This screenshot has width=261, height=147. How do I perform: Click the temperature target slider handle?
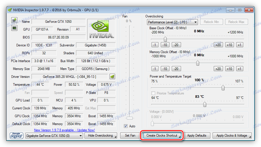[x=205, y=104]
